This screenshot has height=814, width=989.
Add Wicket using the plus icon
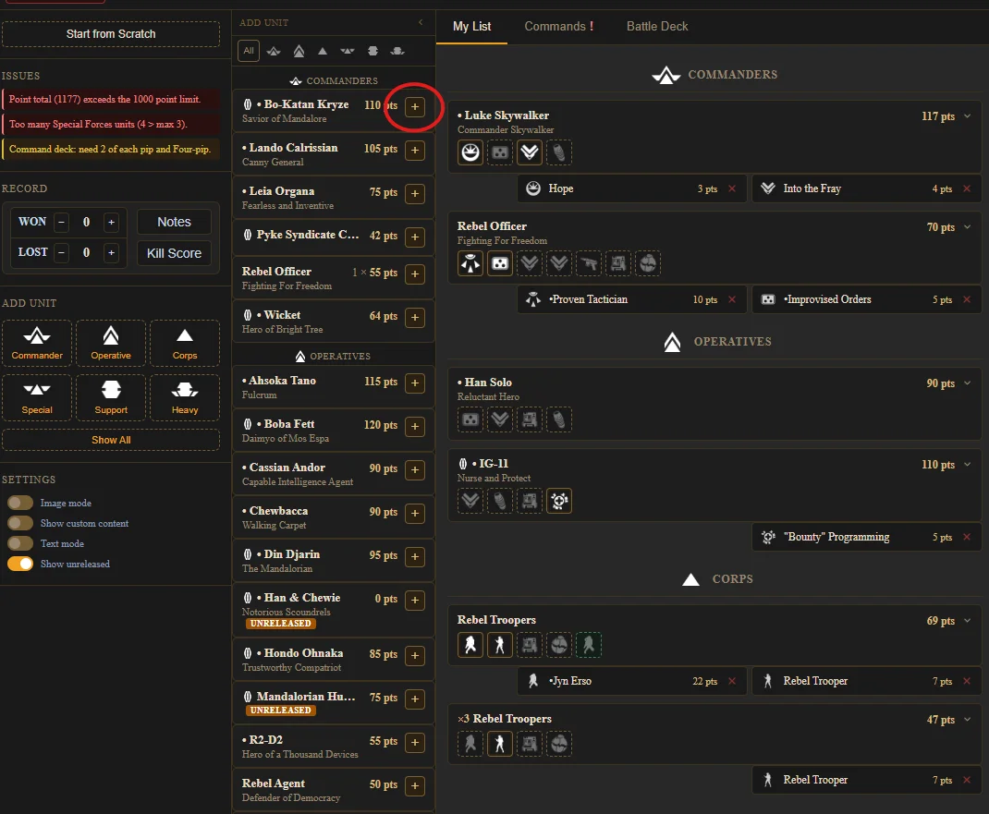(414, 317)
